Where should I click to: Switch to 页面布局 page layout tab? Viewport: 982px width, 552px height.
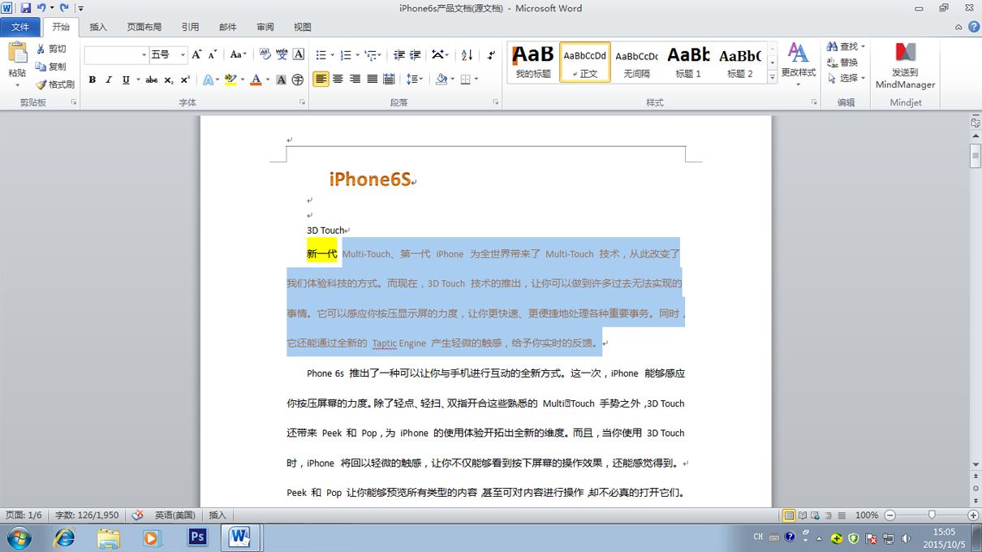(x=144, y=27)
